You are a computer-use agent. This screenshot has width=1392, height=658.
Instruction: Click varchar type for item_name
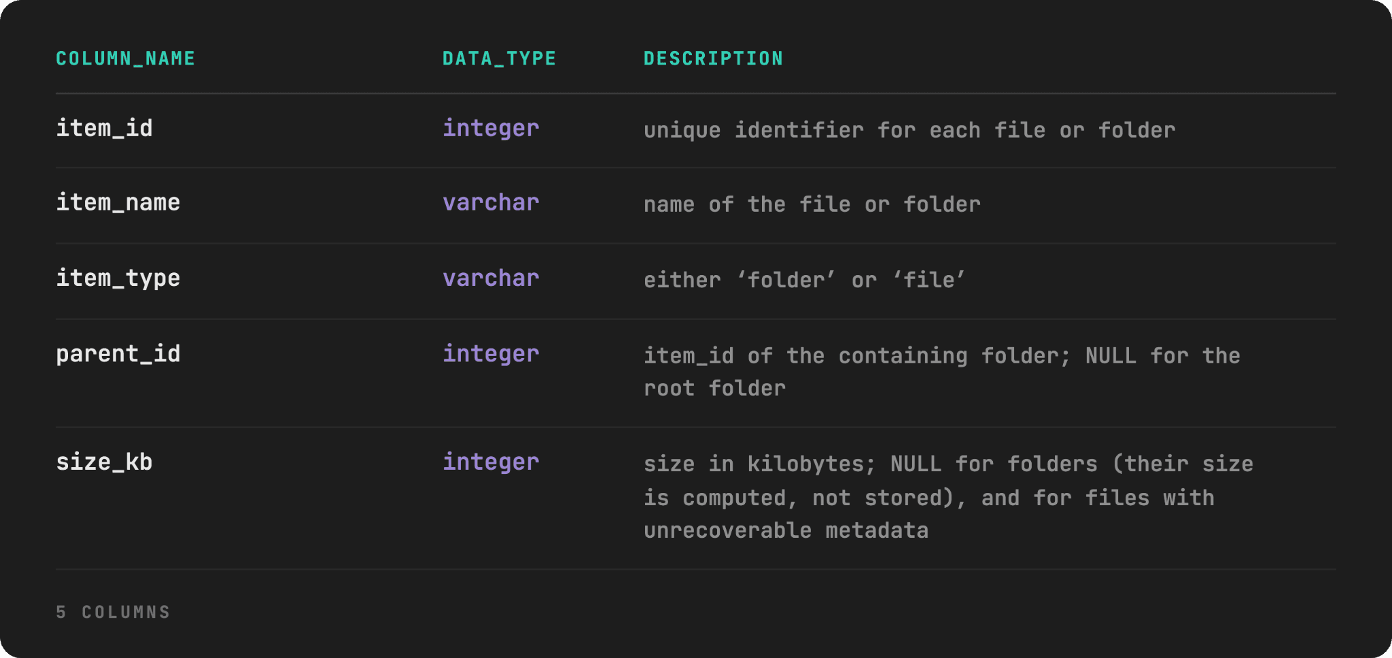[491, 202]
